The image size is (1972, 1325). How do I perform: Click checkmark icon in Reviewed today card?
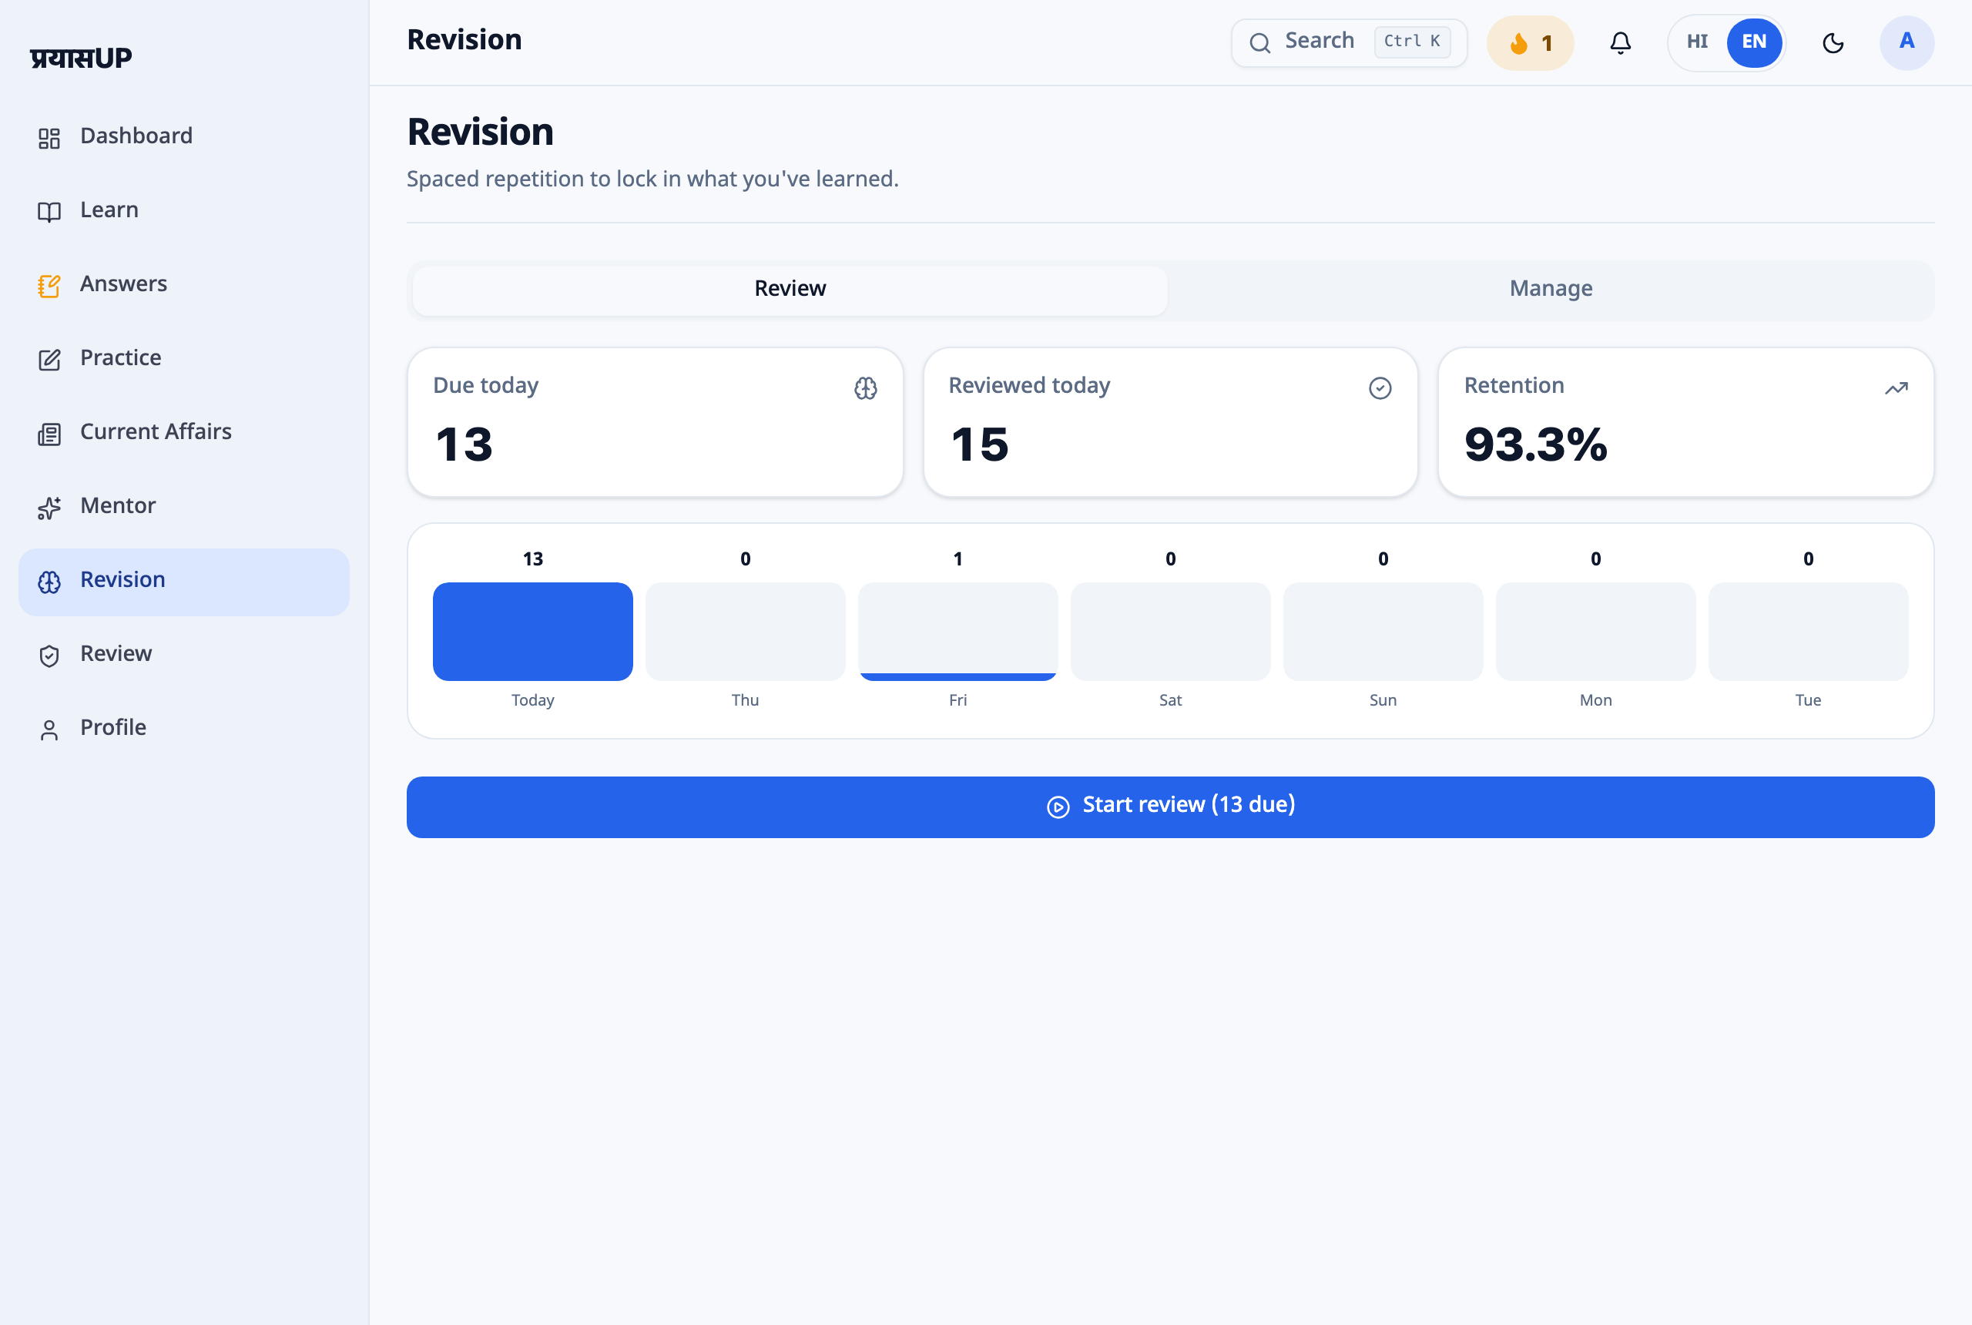1380,387
